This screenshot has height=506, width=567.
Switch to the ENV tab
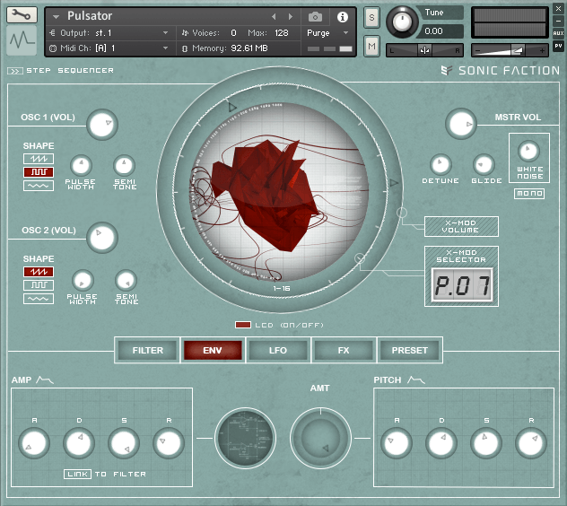click(213, 350)
